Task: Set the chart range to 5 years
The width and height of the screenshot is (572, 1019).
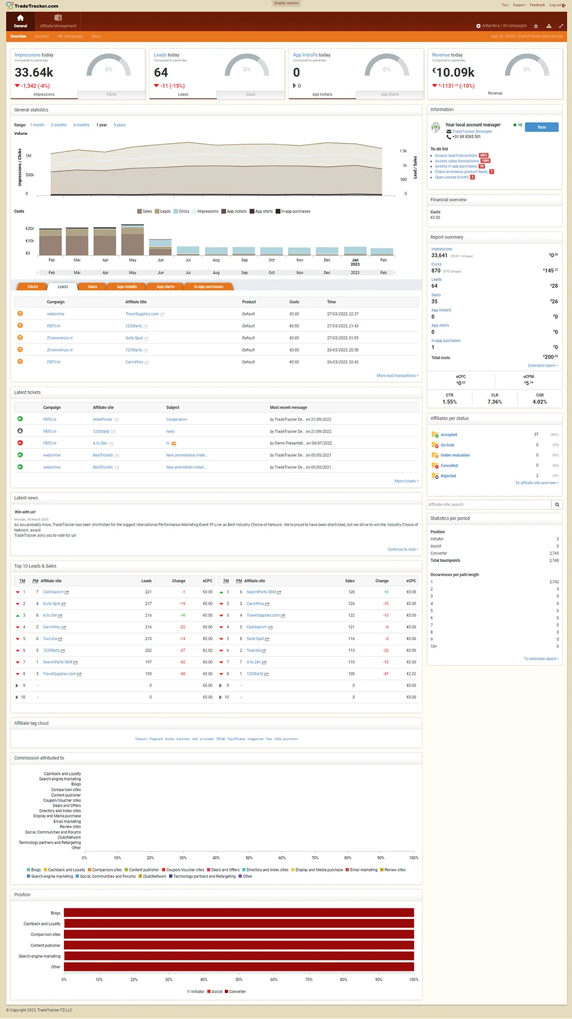Action: [x=120, y=125]
